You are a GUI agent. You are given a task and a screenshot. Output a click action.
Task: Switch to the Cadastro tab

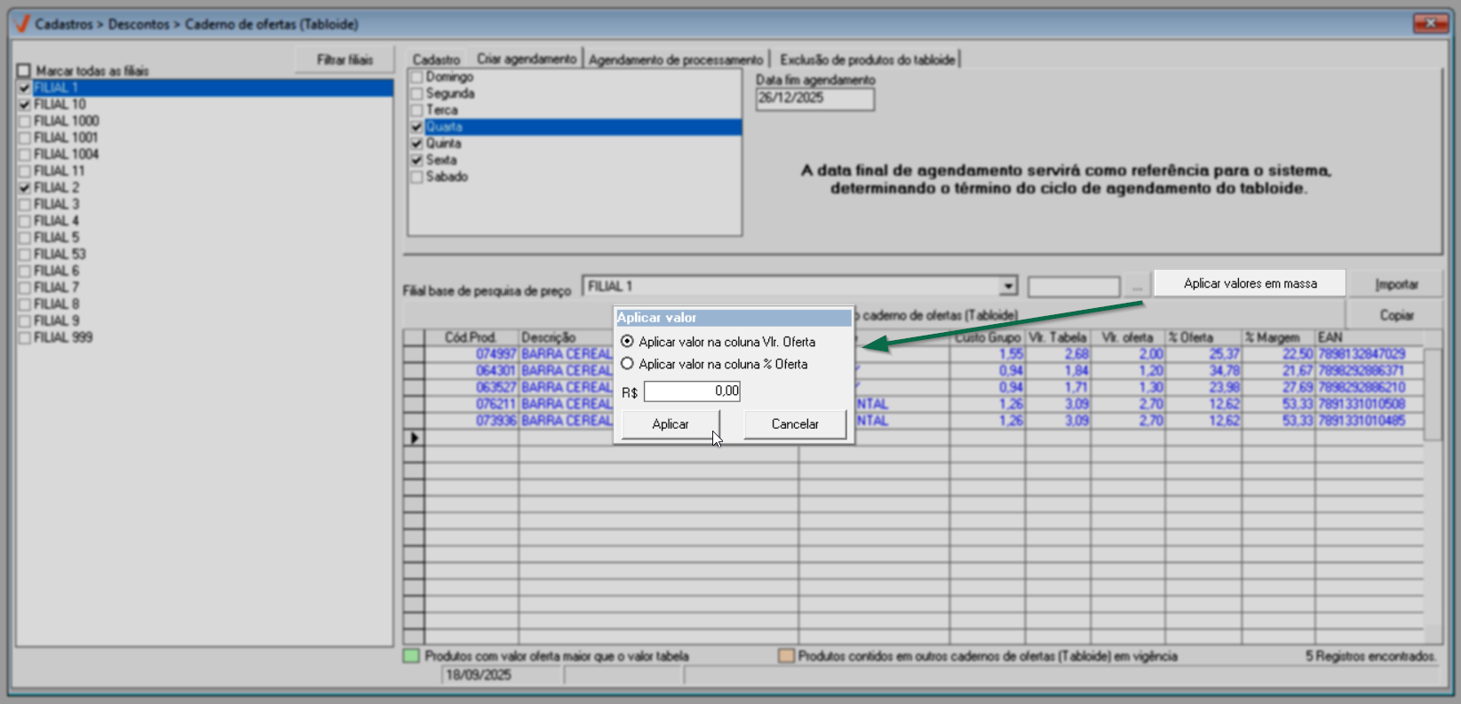point(436,59)
